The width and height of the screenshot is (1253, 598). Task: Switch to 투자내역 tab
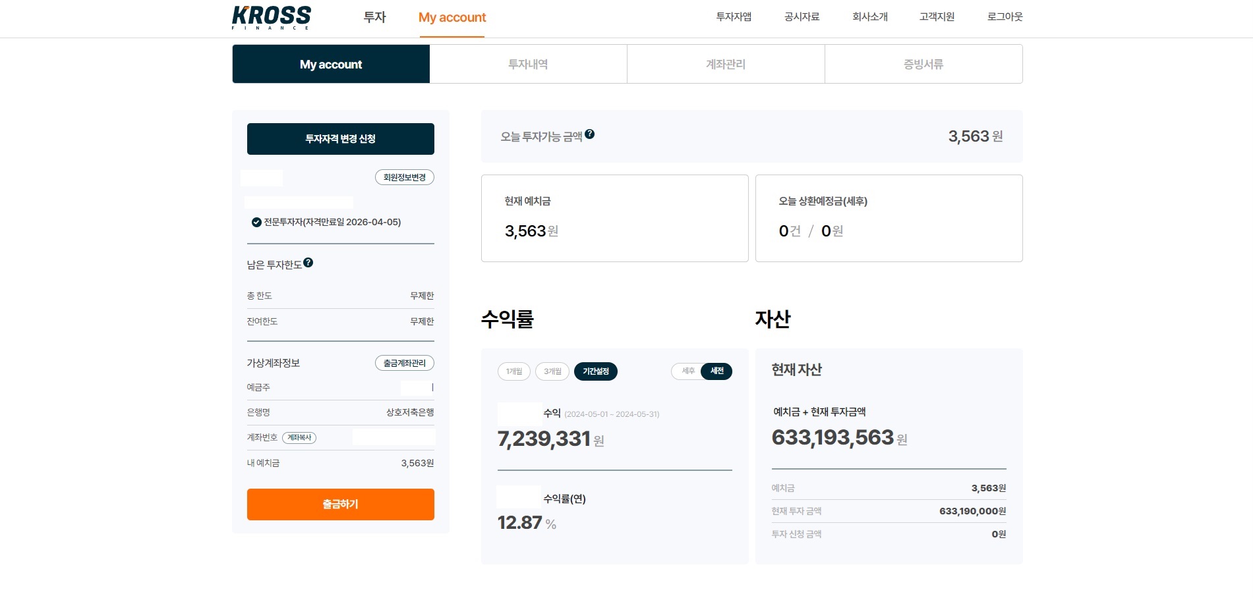(528, 64)
